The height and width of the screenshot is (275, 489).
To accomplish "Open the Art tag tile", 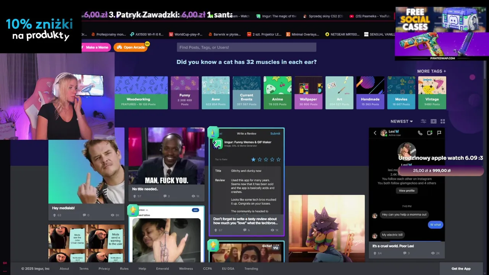I will (339, 93).
